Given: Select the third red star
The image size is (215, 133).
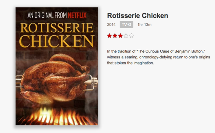Looking at the screenshot, I should click(x=120, y=36).
